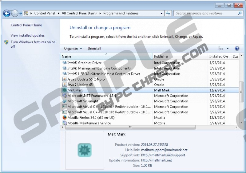Open the view options dropdown arrow

[228, 49]
